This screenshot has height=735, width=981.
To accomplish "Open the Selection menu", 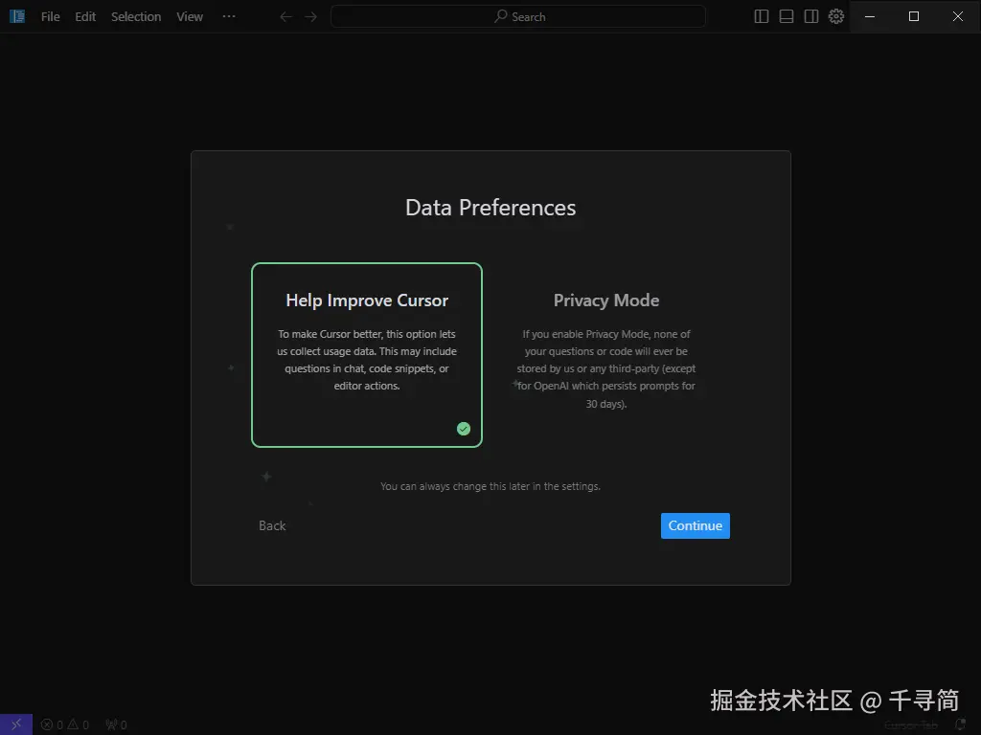I will coord(136,17).
